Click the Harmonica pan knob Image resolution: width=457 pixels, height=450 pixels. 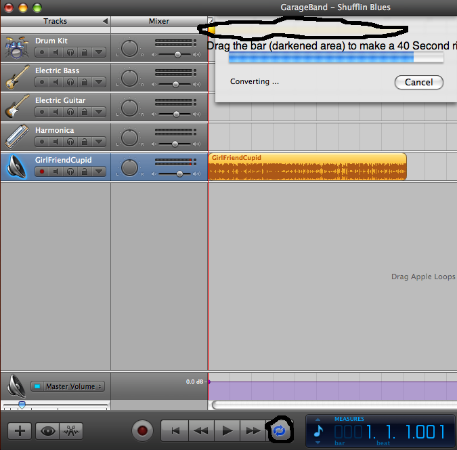(x=129, y=138)
